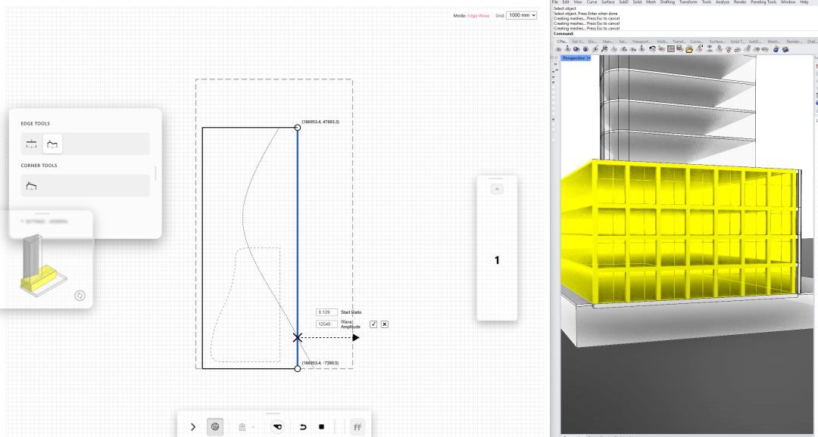Click the bar chart icon in bottom toolbar
Viewport: 818px width, 437px height.
[357, 427]
